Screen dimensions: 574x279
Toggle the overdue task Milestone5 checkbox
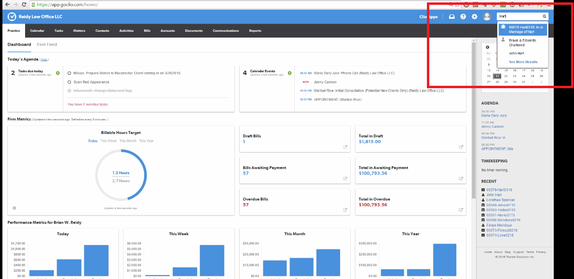pos(68,90)
